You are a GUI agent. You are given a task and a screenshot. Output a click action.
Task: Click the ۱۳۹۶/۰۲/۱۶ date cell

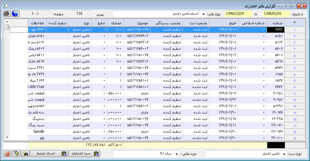(223, 125)
